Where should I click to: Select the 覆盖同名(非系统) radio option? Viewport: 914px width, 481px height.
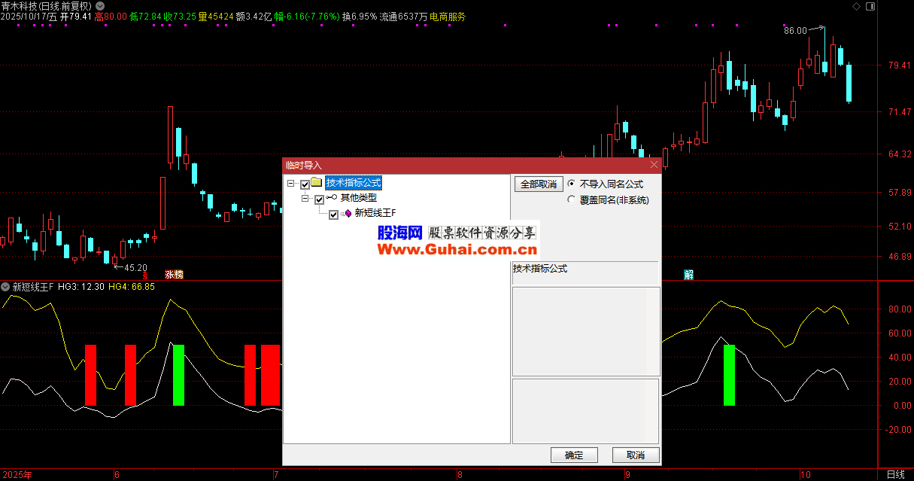(572, 200)
